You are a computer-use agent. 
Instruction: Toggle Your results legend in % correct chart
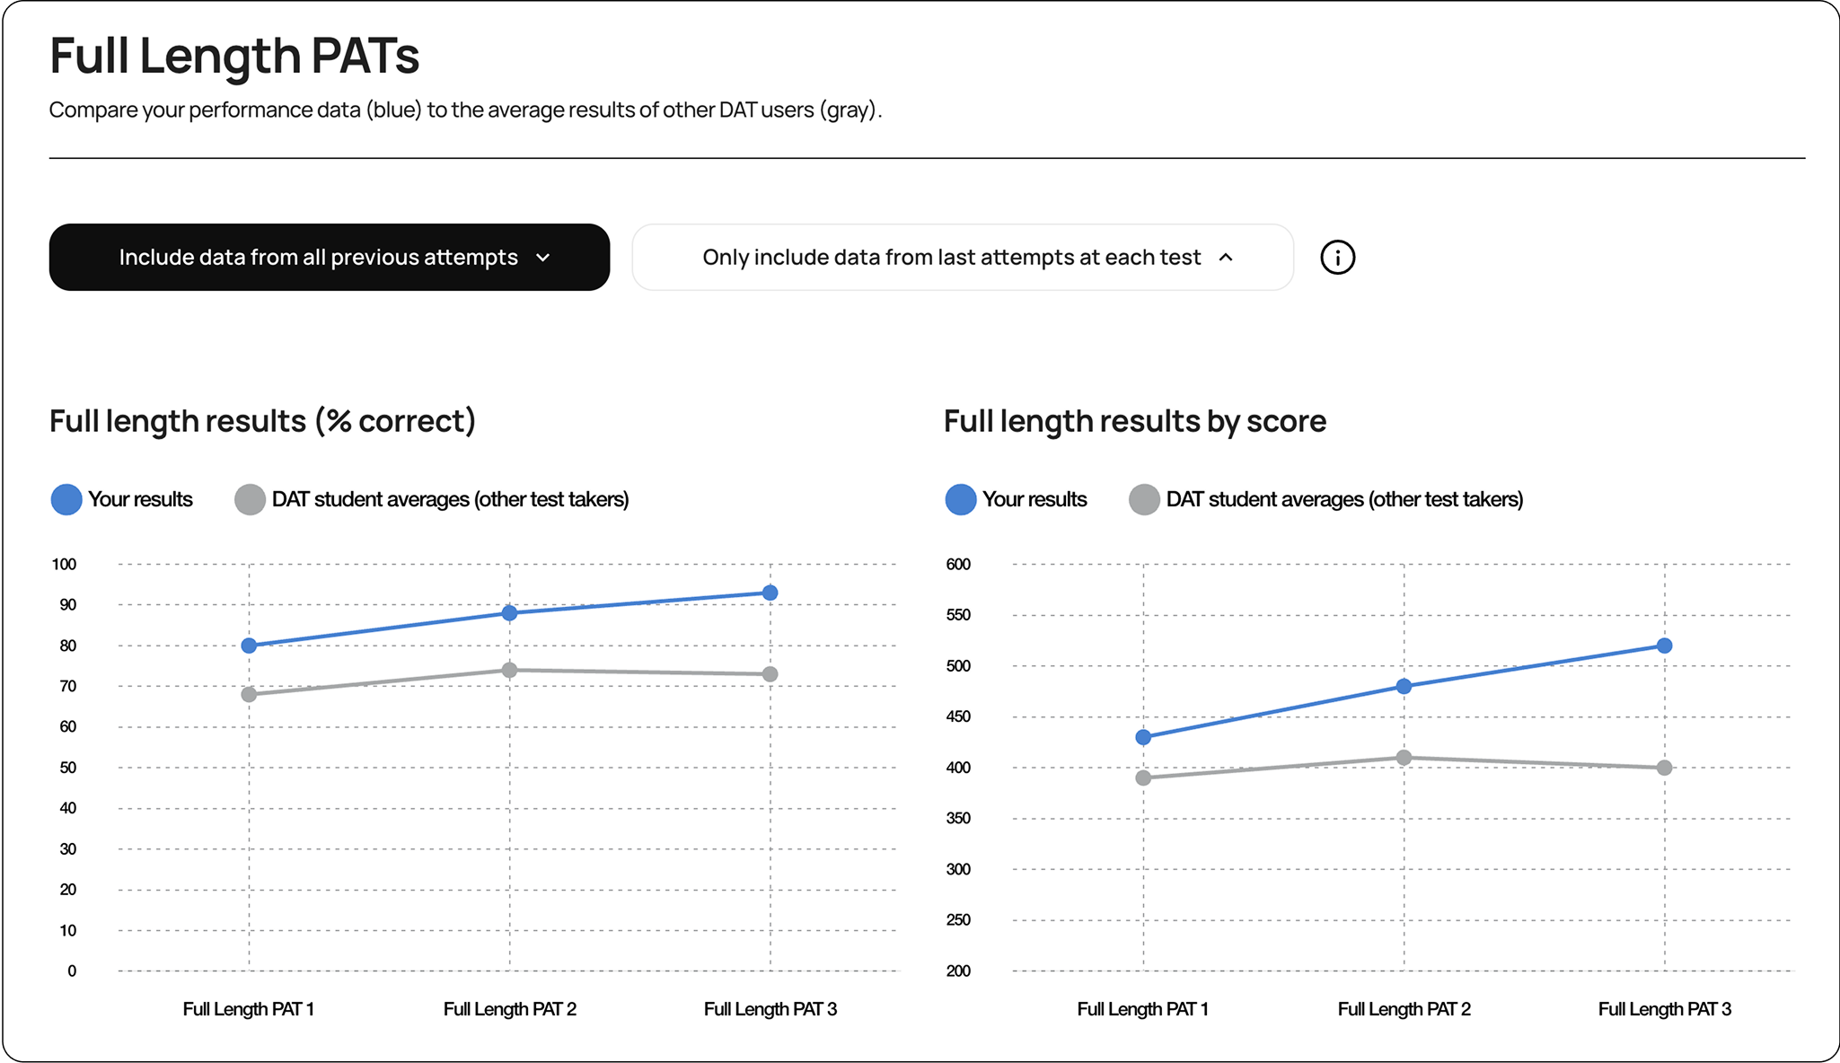tap(122, 499)
